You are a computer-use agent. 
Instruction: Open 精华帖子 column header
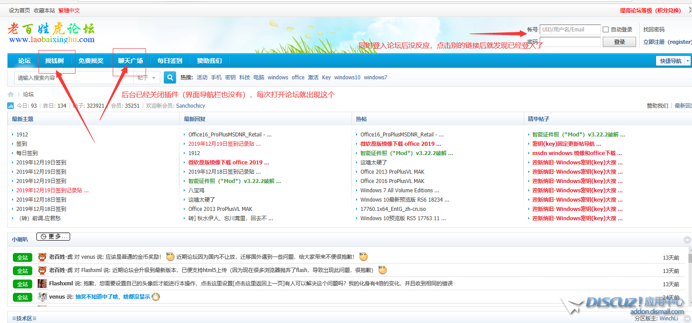click(538, 119)
